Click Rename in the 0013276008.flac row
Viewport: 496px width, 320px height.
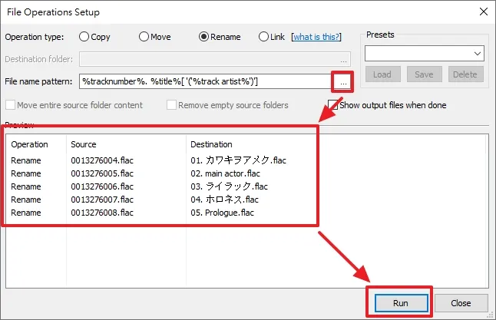(x=26, y=213)
